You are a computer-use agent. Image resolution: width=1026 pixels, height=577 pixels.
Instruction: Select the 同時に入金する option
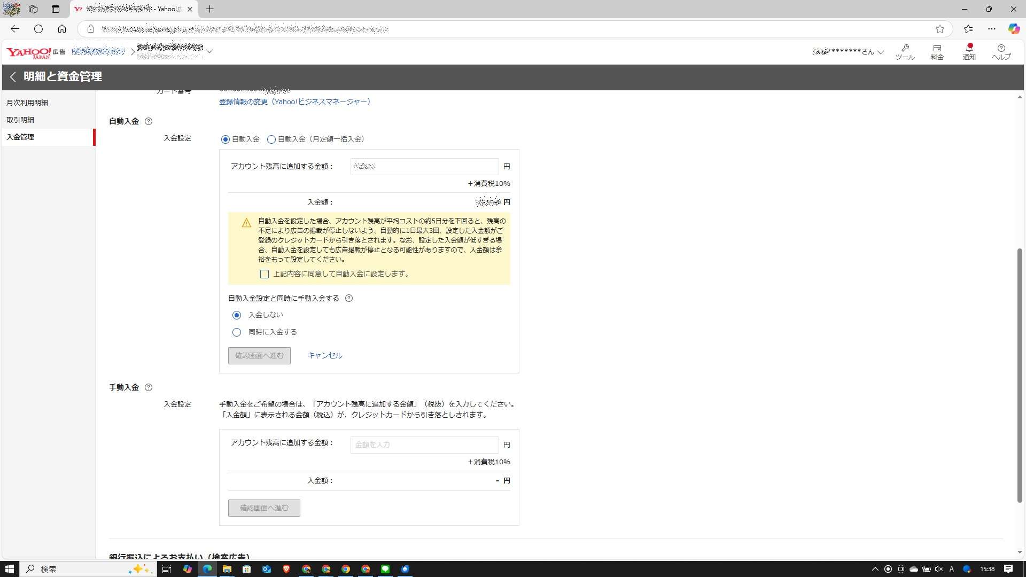tap(237, 332)
